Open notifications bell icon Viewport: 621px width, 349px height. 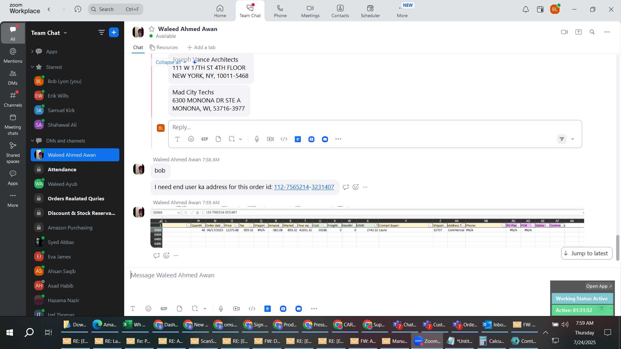click(x=526, y=9)
